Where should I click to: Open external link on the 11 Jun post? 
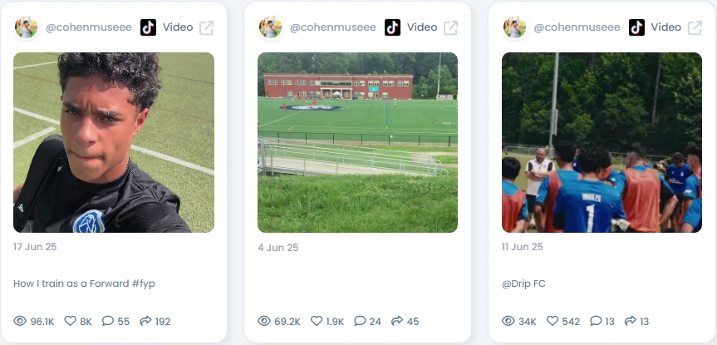695,27
